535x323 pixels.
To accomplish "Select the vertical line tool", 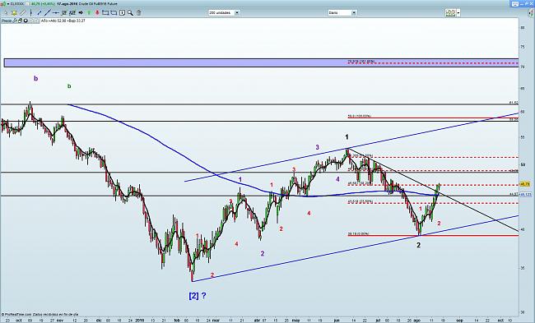I will pyautogui.click(x=30, y=12).
